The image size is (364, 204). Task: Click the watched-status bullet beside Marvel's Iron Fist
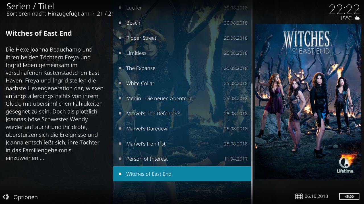tap(120, 144)
